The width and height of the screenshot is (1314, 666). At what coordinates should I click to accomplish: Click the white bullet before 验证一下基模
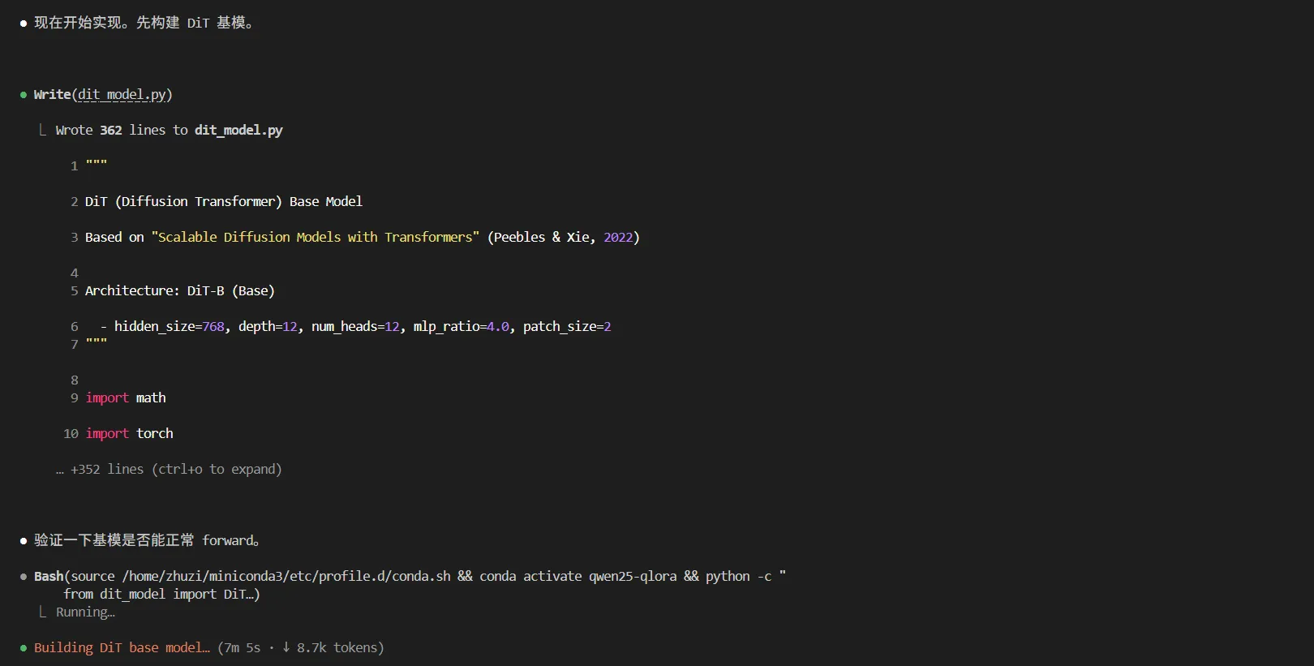click(24, 541)
